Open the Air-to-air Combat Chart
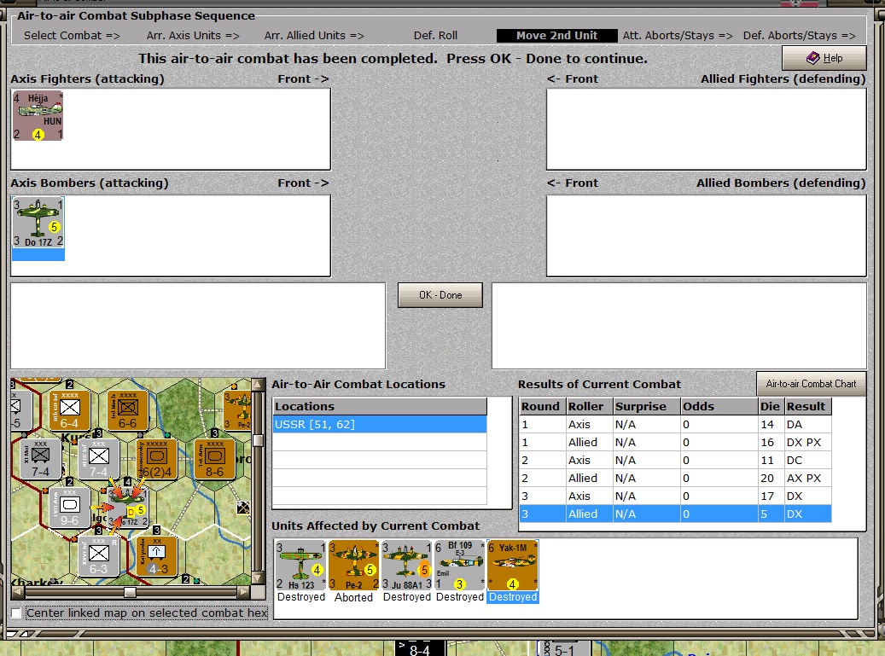885x656 pixels. [x=811, y=384]
